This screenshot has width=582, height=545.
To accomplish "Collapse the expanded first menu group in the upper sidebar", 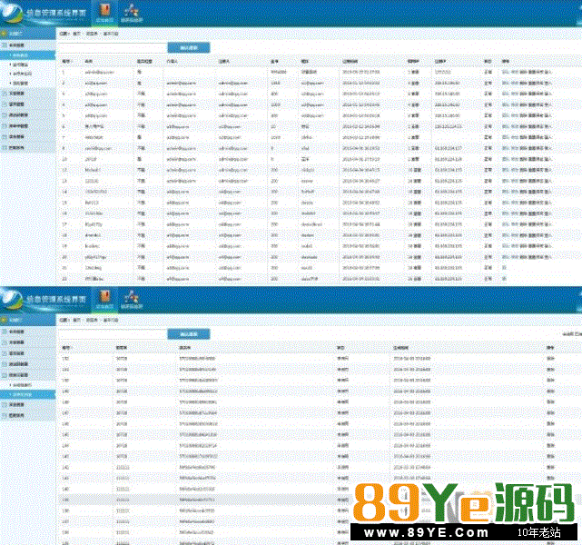I will tap(28, 45).
